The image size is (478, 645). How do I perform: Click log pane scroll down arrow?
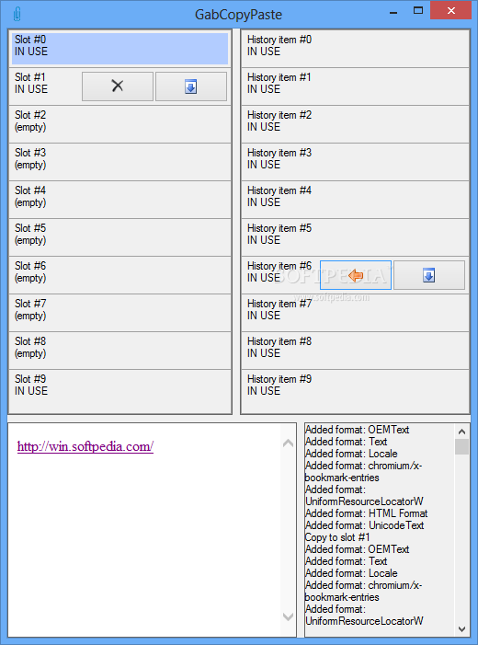pos(462,629)
